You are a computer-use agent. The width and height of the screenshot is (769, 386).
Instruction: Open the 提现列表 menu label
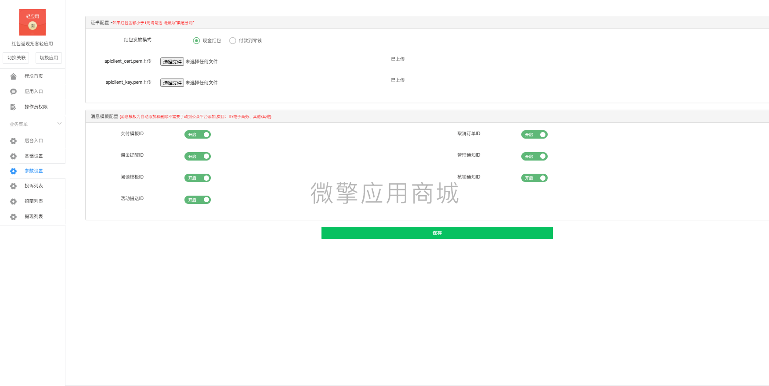(34, 217)
